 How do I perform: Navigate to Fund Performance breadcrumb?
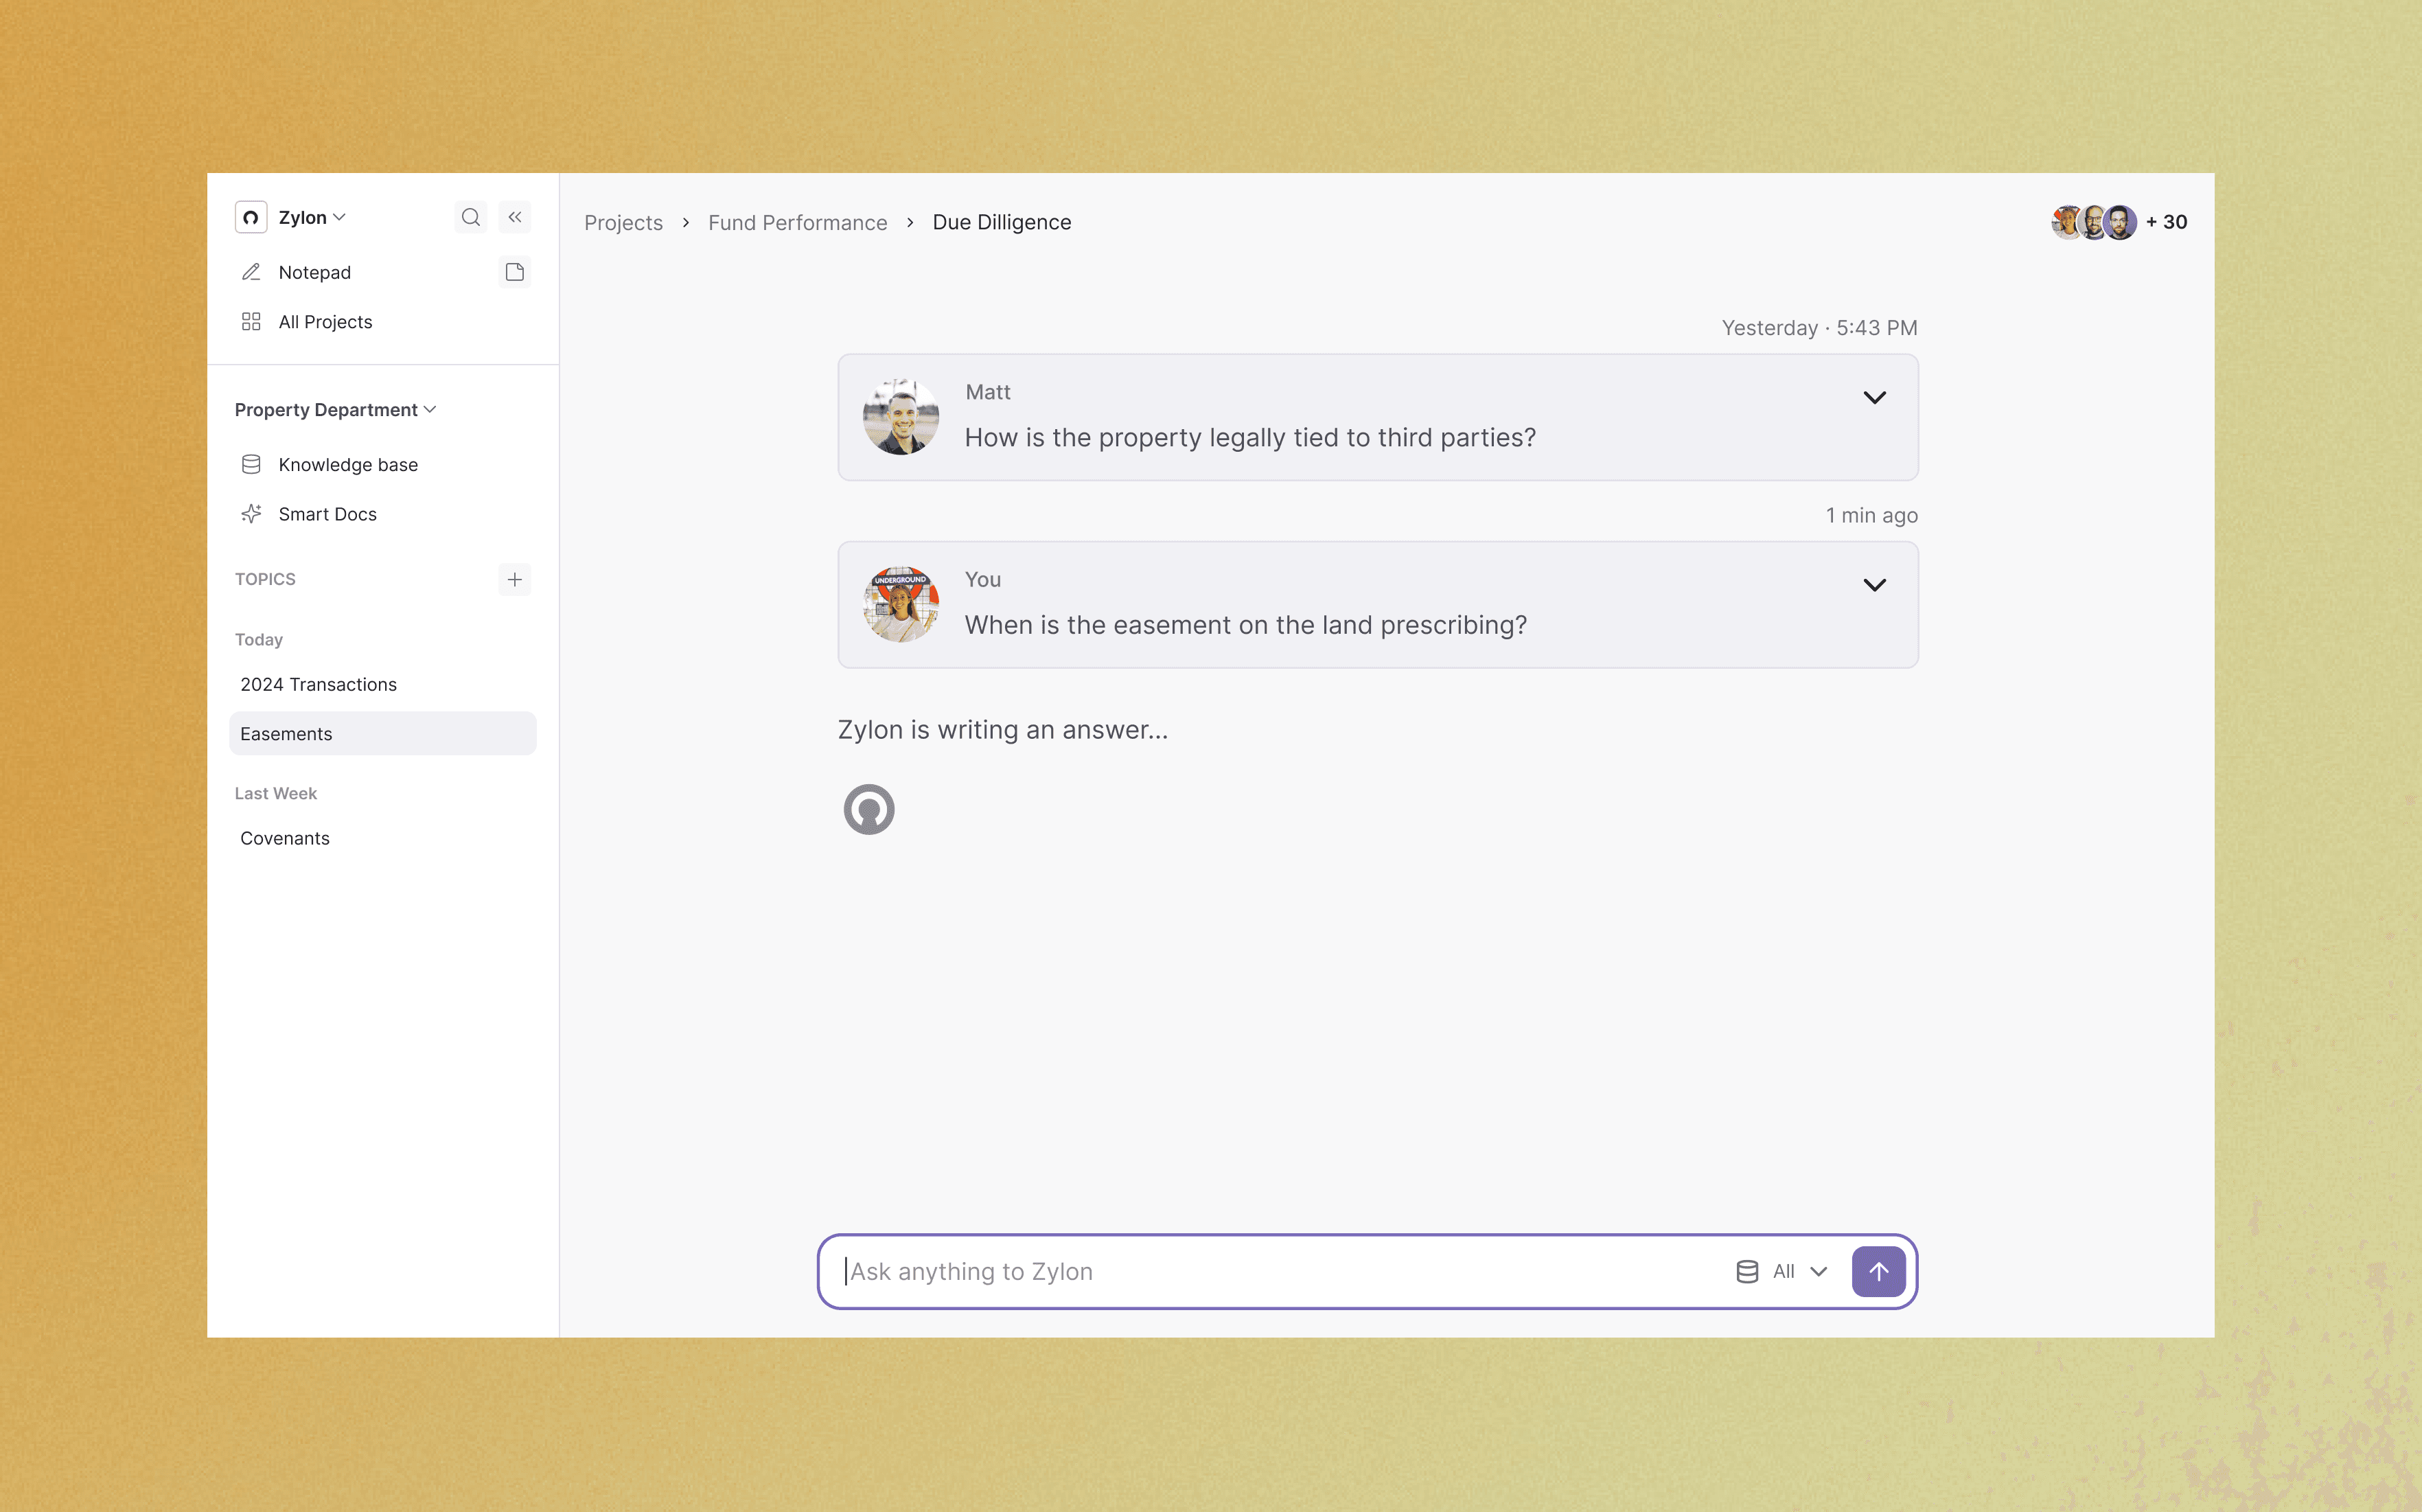[x=796, y=222]
